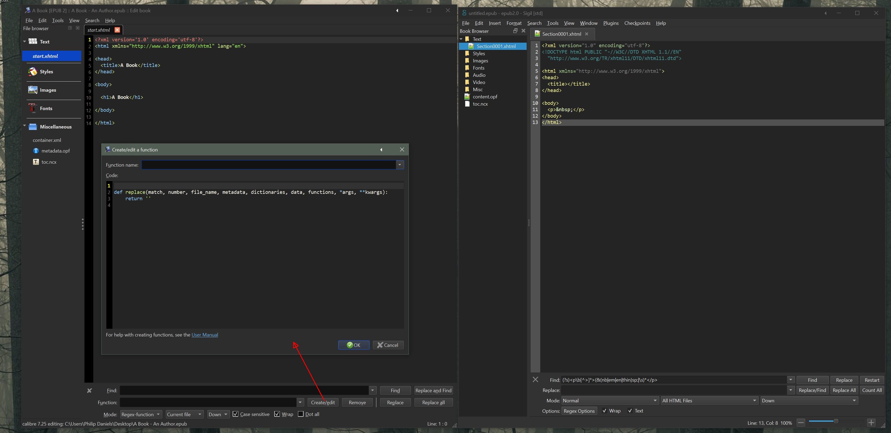Close calibre find panel with X icon

tap(89, 390)
